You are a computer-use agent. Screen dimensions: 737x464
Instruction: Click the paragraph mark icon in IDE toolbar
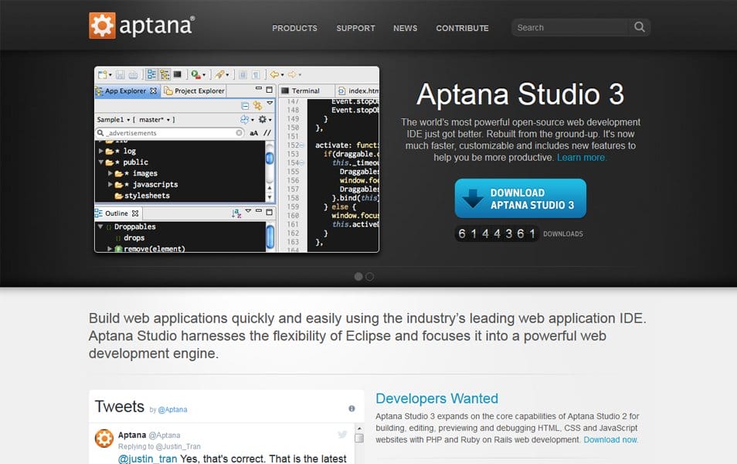click(x=256, y=74)
